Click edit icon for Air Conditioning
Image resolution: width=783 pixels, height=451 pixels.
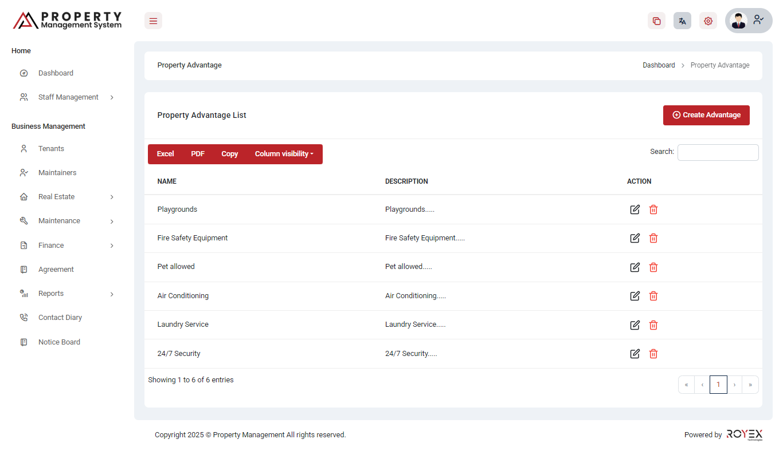click(x=635, y=296)
